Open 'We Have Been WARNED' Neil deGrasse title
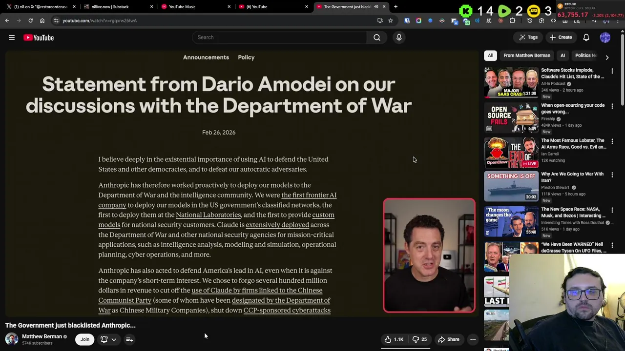The width and height of the screenshot is (625, 351). coord(574,248)
